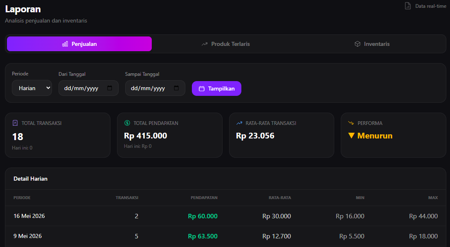Click revenue value Rp 60.000
Screen dimensions: 450x247
coord(202,216)
